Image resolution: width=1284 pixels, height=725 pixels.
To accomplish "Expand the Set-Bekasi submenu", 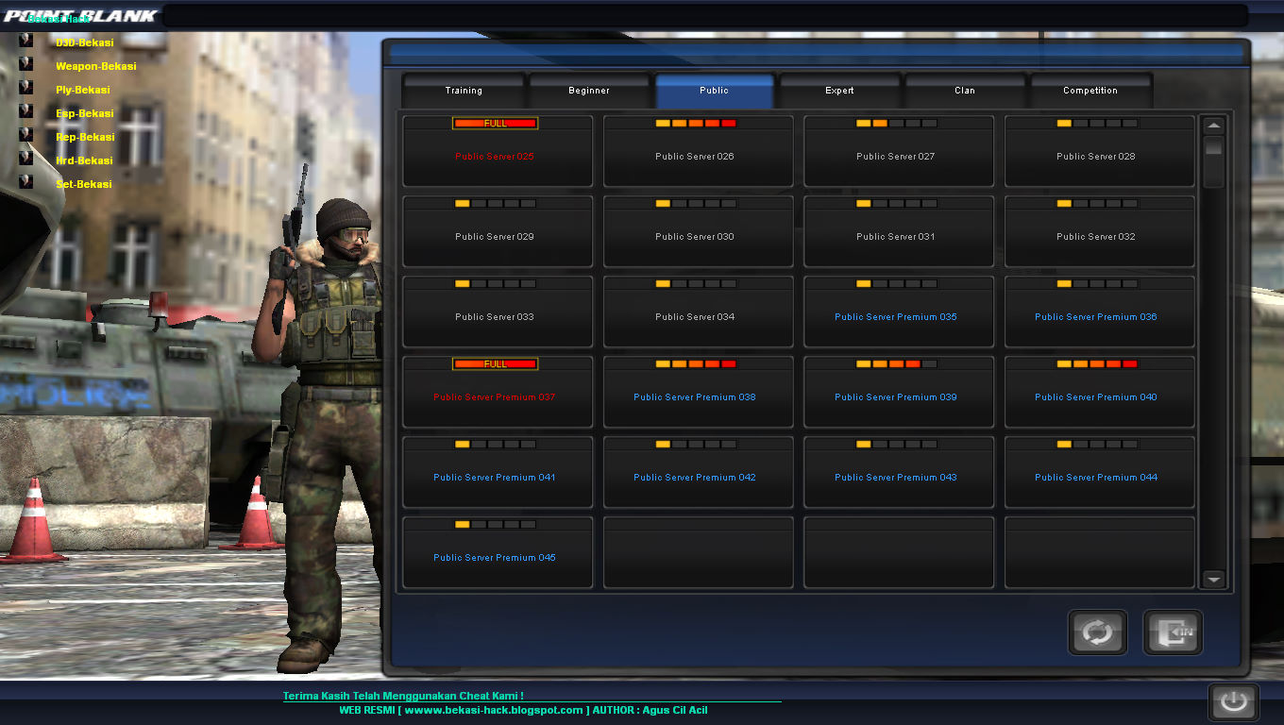I will (84, 183).
